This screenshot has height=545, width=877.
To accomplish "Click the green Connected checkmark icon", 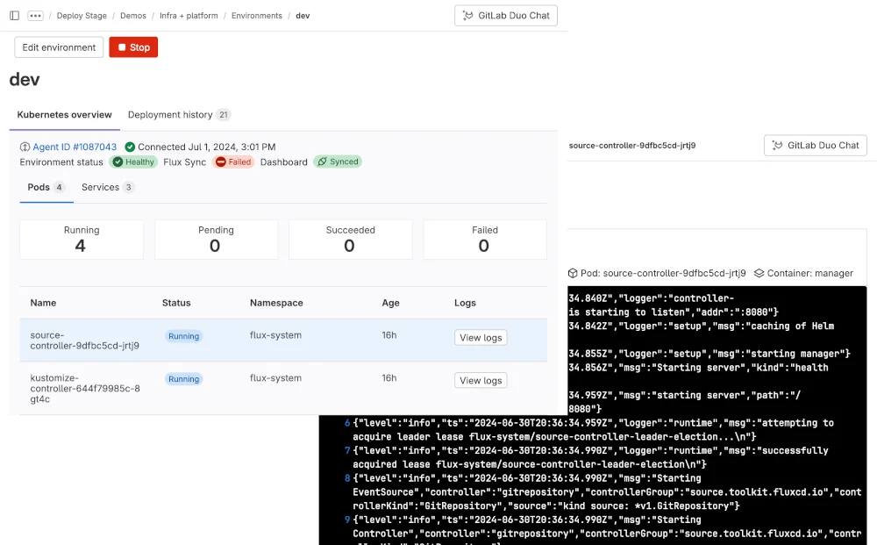I will (131, 145).
